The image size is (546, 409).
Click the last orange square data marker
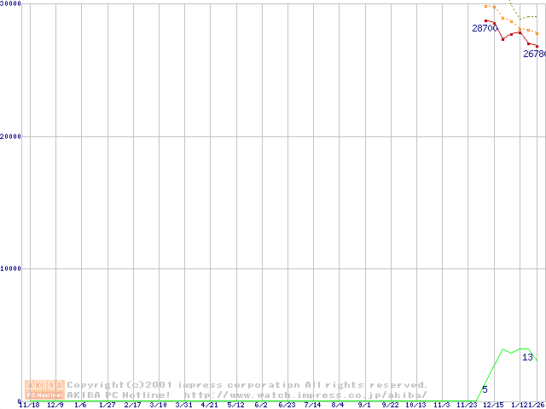click(537, 34)
